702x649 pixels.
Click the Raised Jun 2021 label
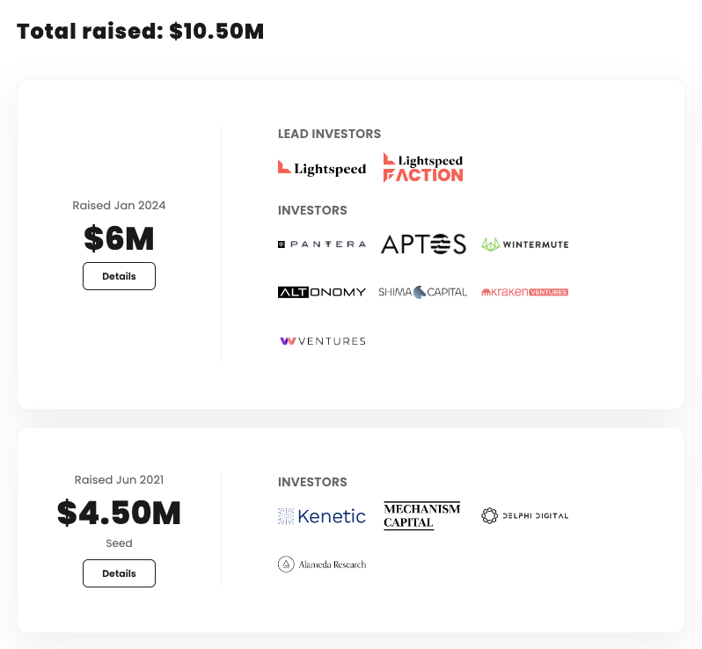[x=119, y=480]
